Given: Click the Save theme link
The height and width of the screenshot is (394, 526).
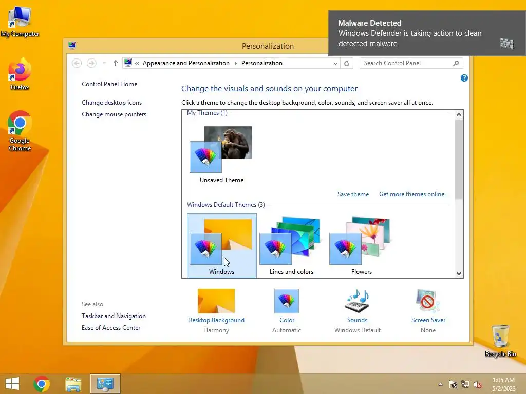Looking at the screenshot, I should point(353,194).
